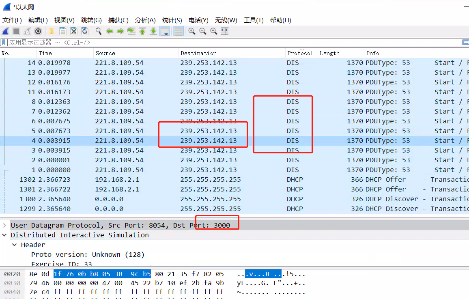Jump to the first packet icon

(142, 31)
